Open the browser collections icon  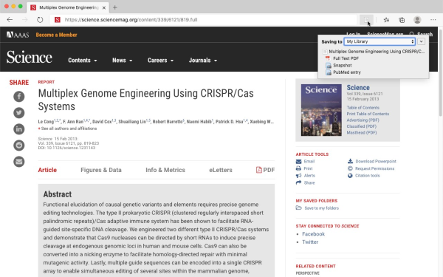[402, 20]
